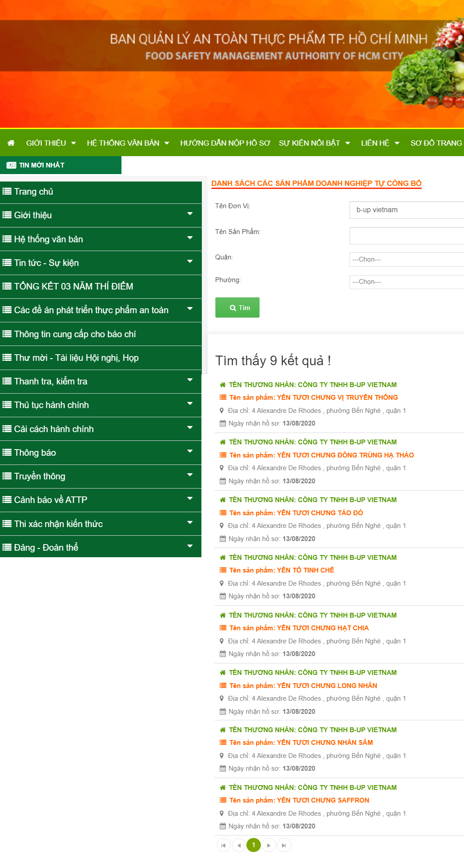Open product YẾN TƯƠI CHƯNG LONG NHÃN
464x859 pixels.
[303, 685]
